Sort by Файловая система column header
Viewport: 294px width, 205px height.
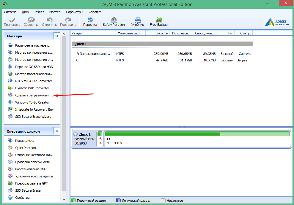point(131,33)
